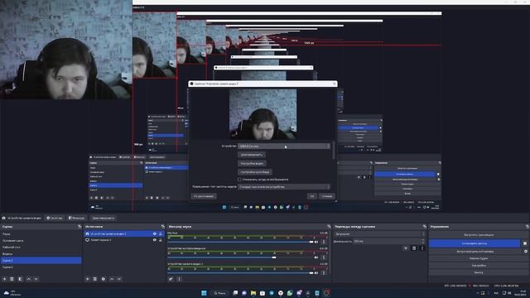This screenshot has width=530, height=298.
Task: Remove selected scene with trash icon
Action: pyautogui.click(x=12, y=279)
